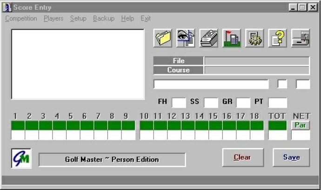Click the exit door icon
Image resolution: width=321 pixels, height=190 pixels.
tap(301, 38)
